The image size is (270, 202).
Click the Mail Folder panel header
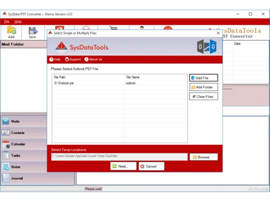pos(23,44)
